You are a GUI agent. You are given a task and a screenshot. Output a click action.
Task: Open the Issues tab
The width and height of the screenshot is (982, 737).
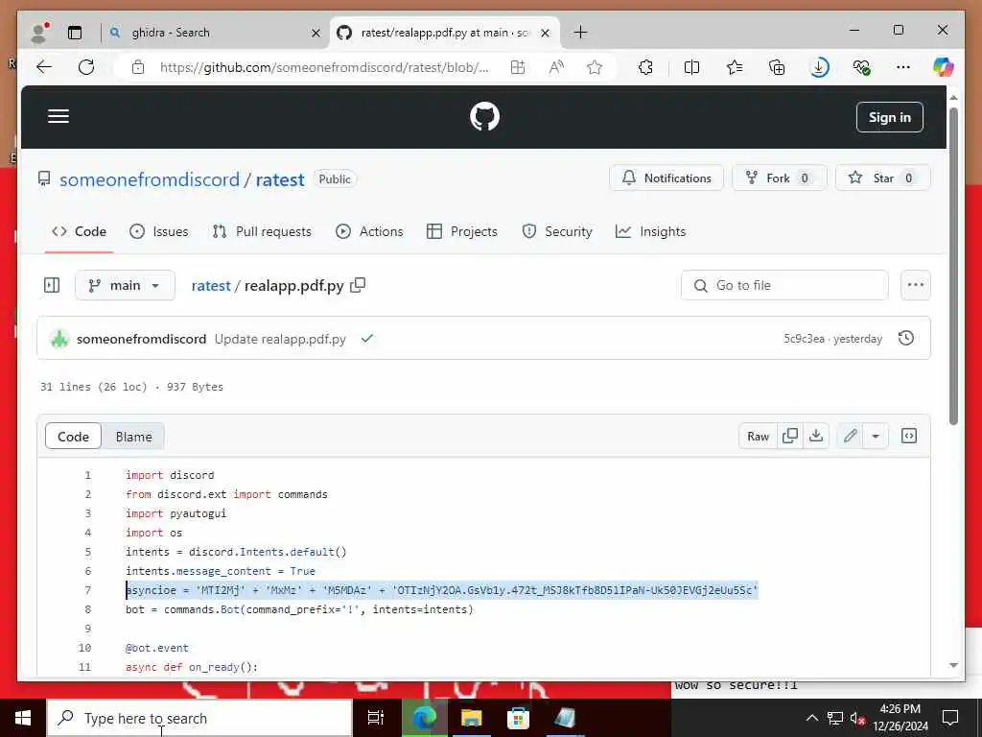[158, 231]
